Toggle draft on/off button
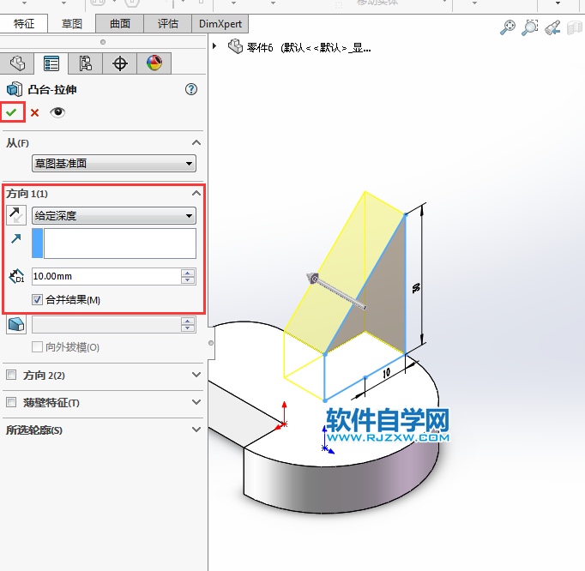 tap(16, 324)
